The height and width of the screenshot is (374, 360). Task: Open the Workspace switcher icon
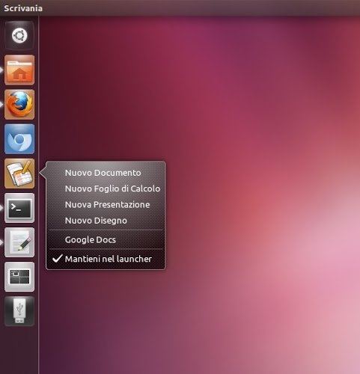[19, 277]
